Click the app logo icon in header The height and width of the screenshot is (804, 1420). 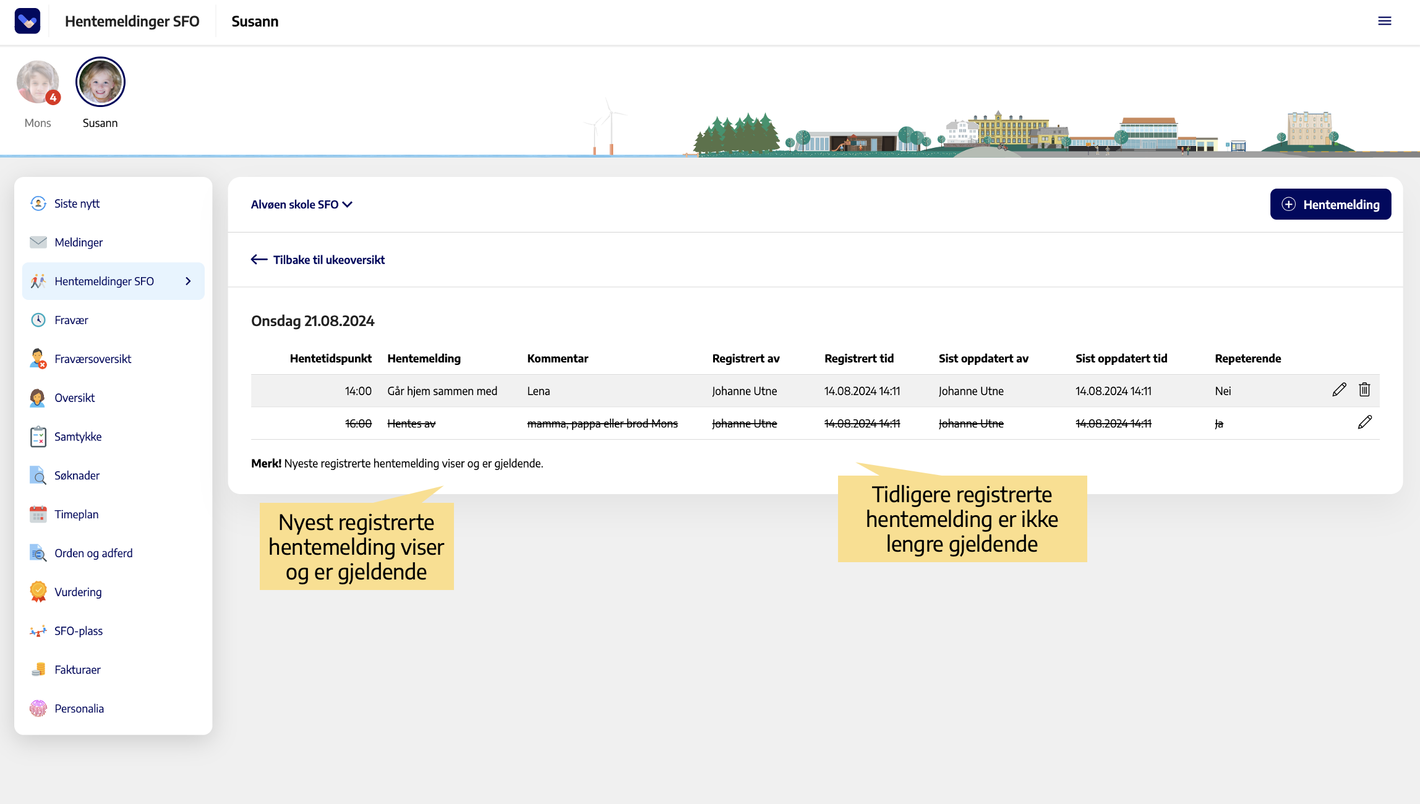(27, 21)
